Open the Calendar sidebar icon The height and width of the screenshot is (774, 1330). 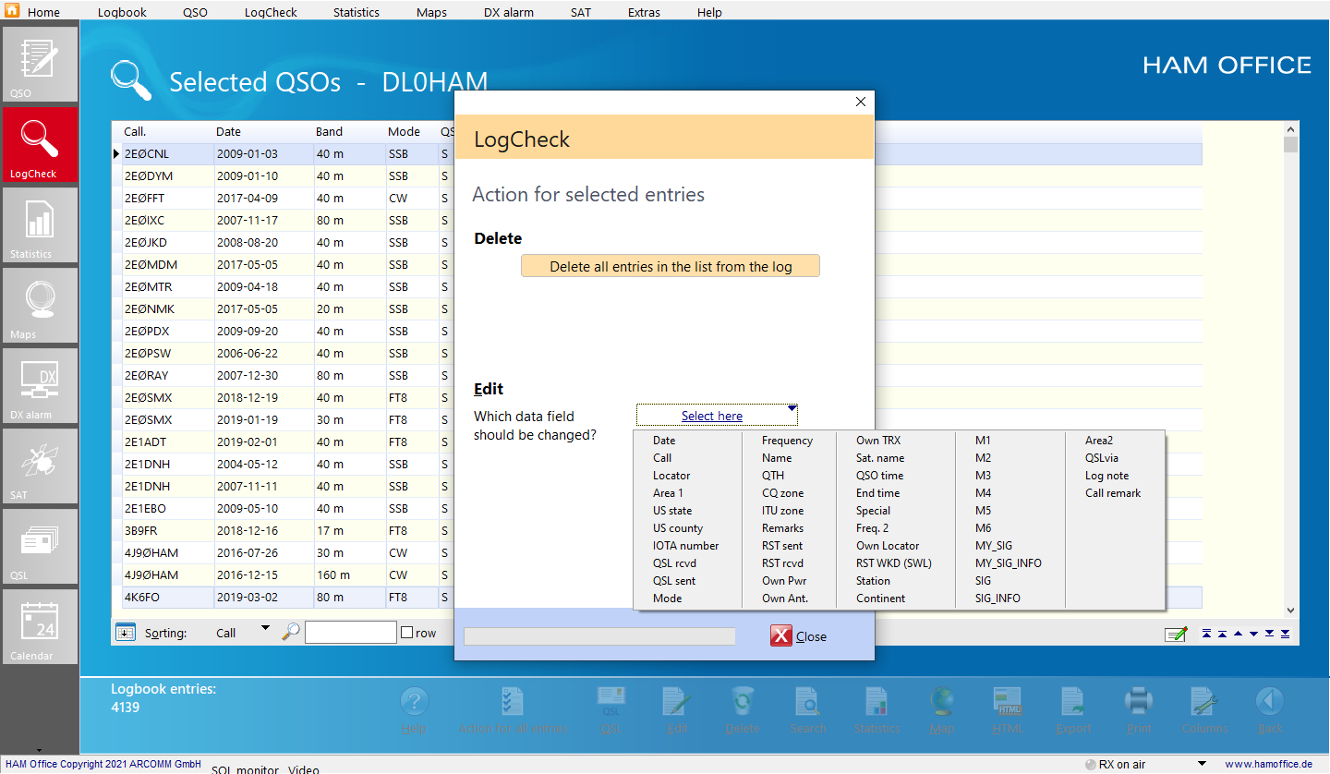[x=40, y=626]
